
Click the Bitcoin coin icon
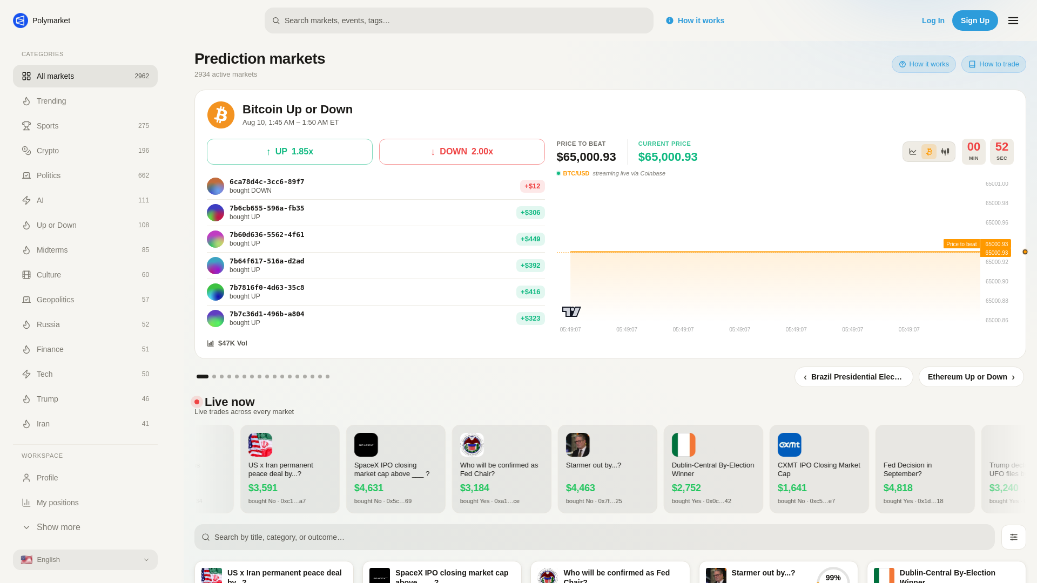[221, 115]
